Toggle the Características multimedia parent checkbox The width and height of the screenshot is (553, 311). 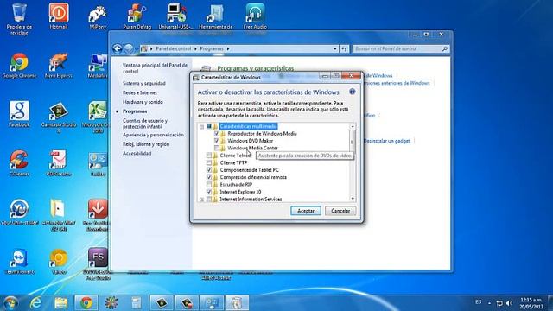(209, 126)
